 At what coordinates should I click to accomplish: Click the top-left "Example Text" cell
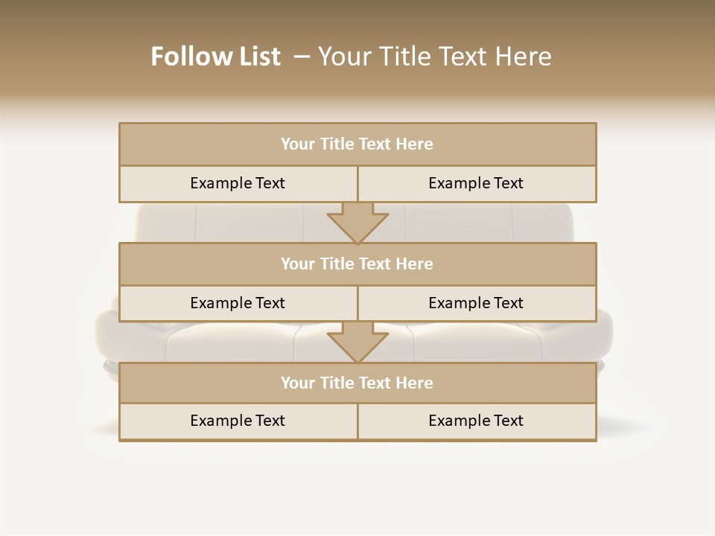238,183
